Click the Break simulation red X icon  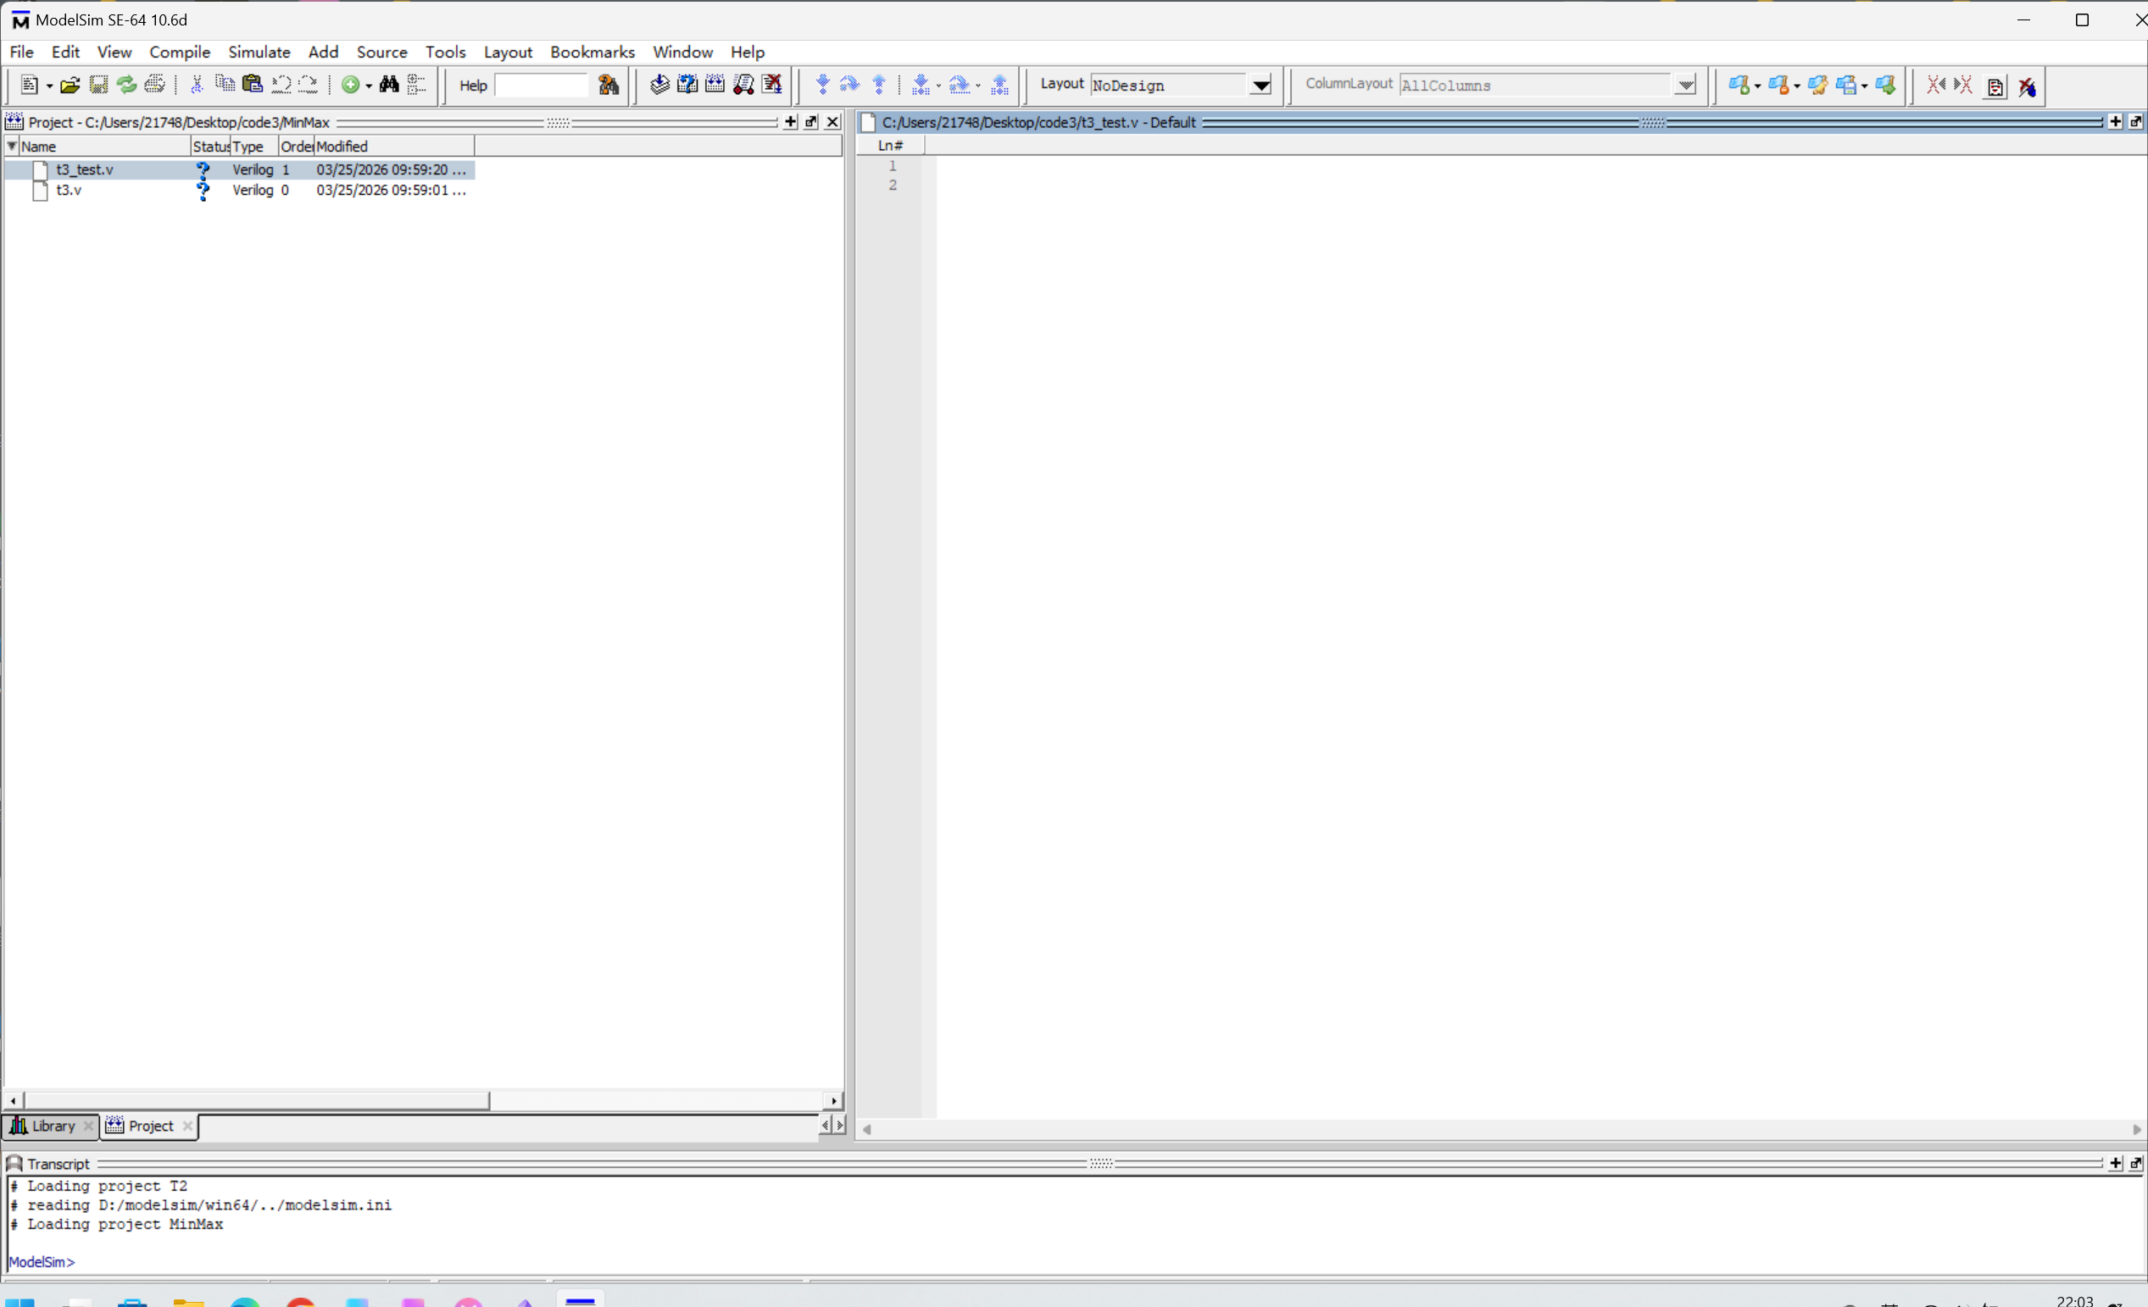pos(772,85)
